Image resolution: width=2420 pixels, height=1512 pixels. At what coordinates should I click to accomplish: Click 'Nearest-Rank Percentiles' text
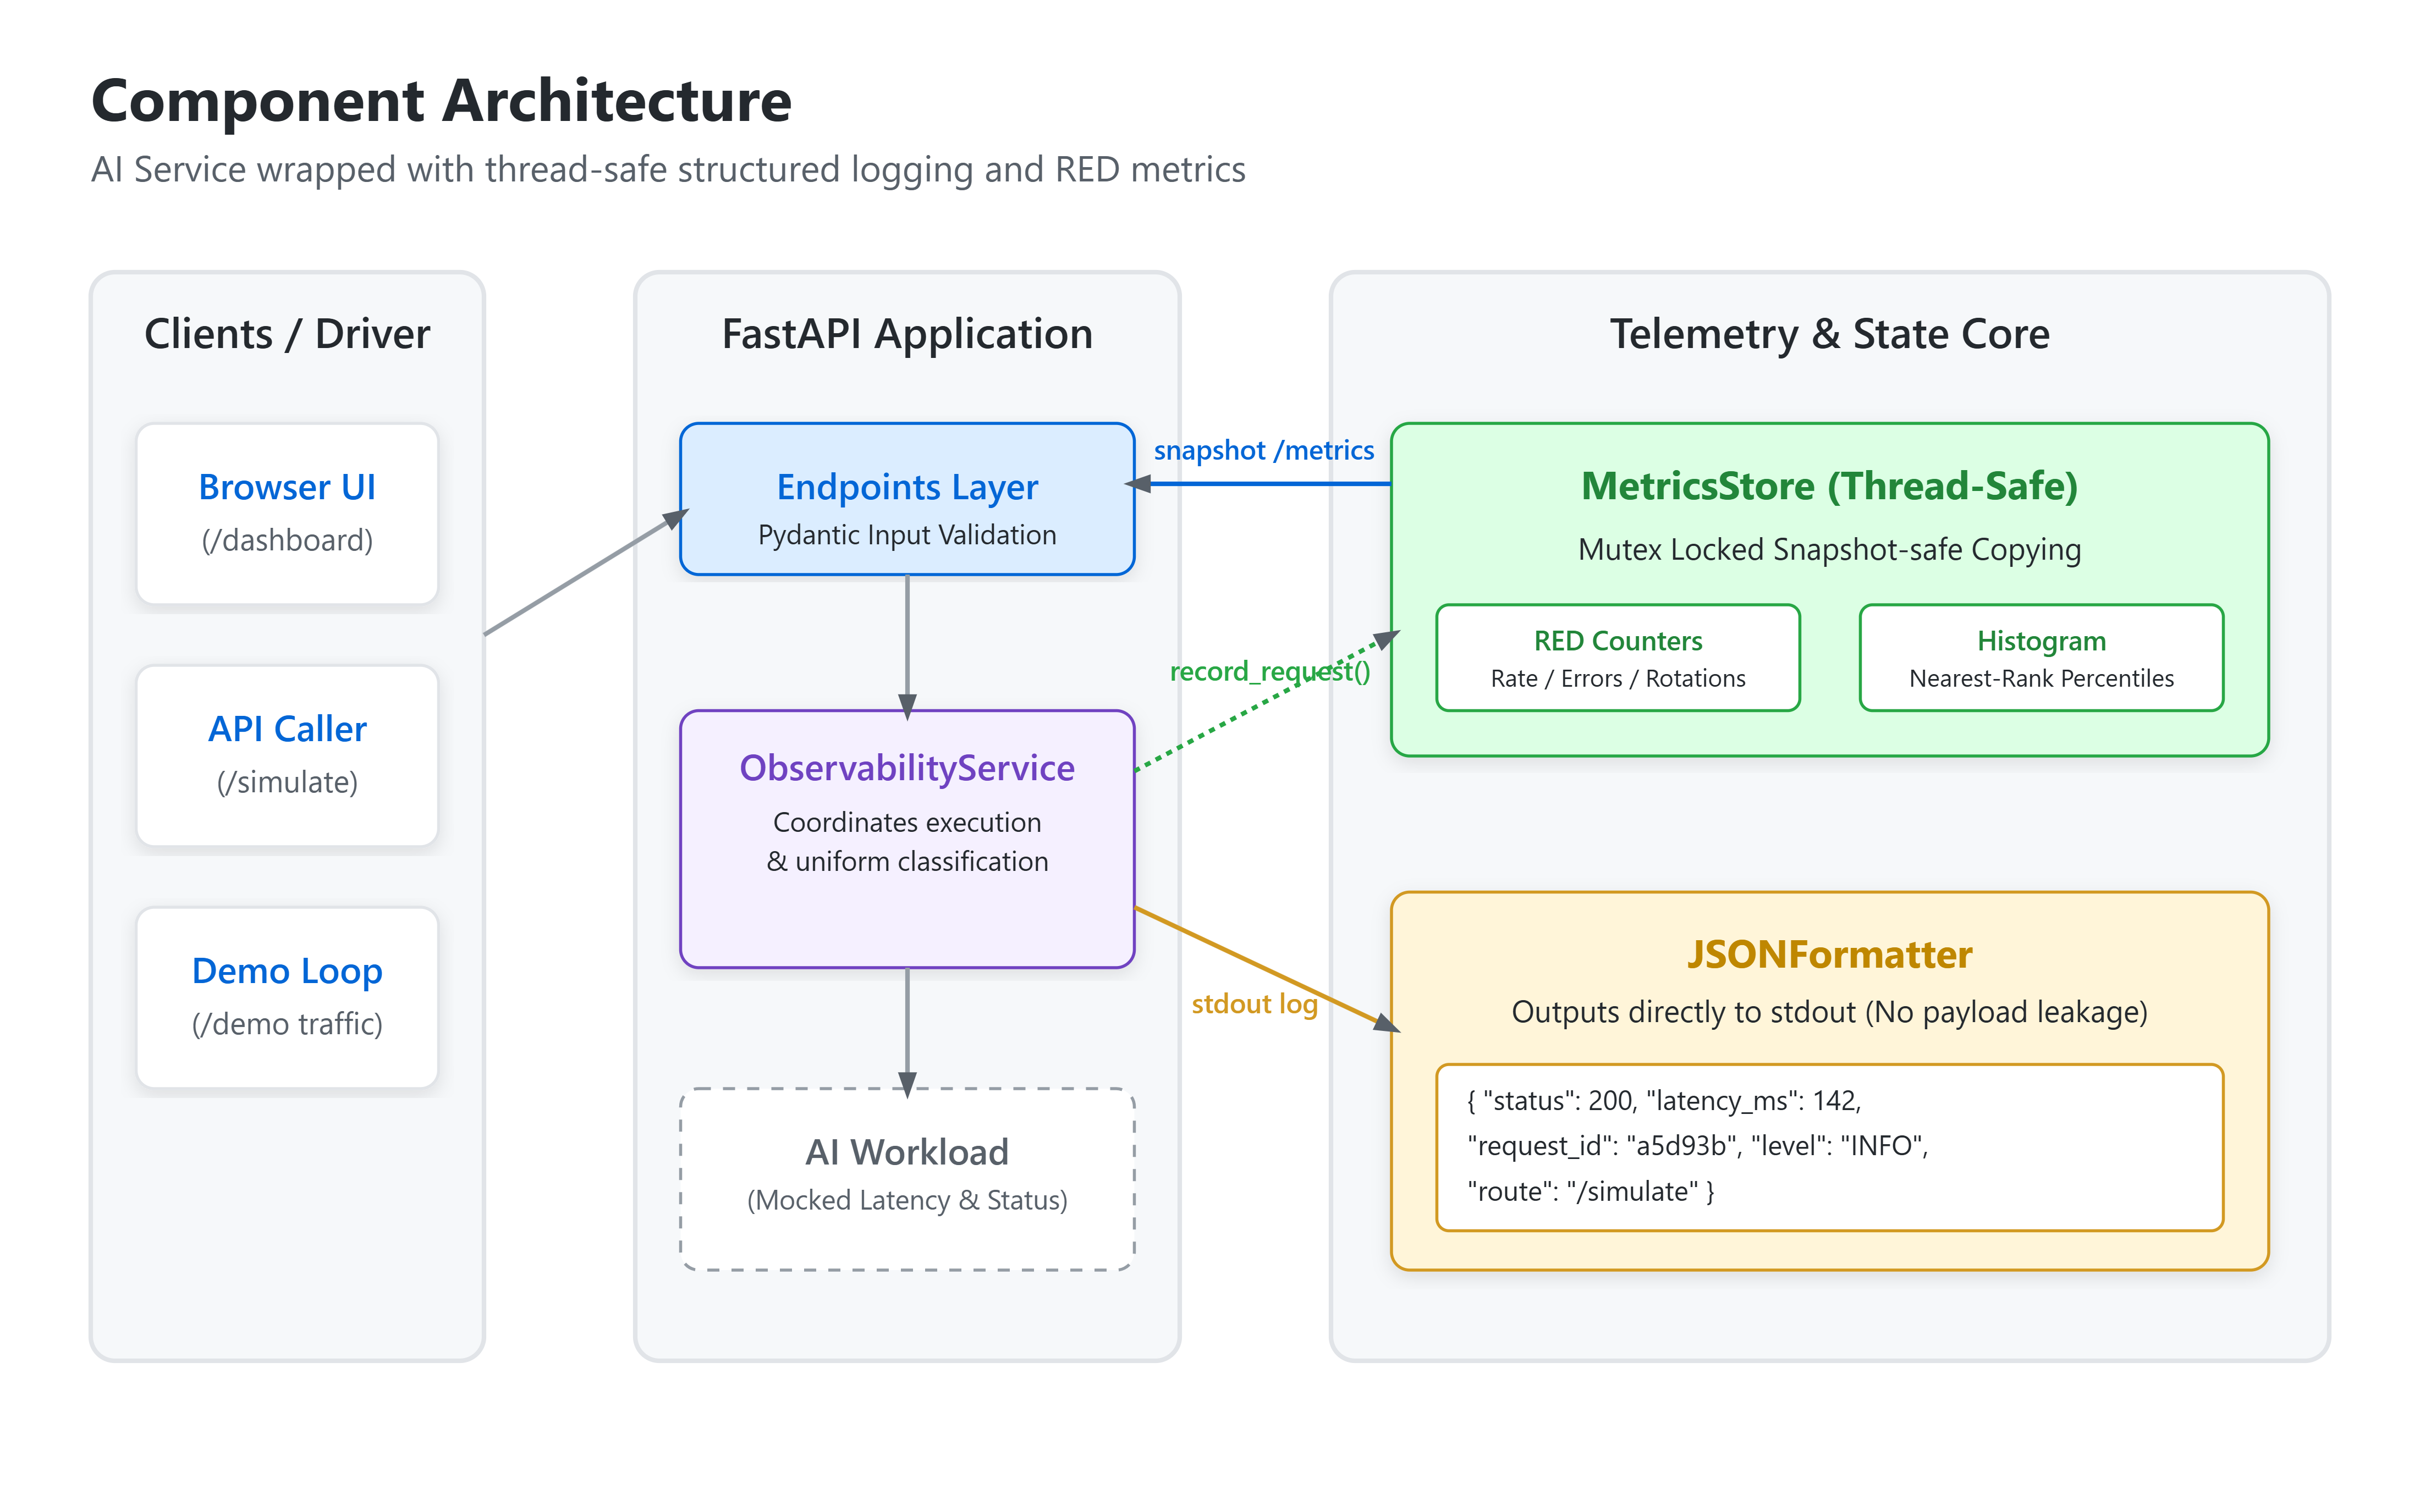[x=2041, y=679]
